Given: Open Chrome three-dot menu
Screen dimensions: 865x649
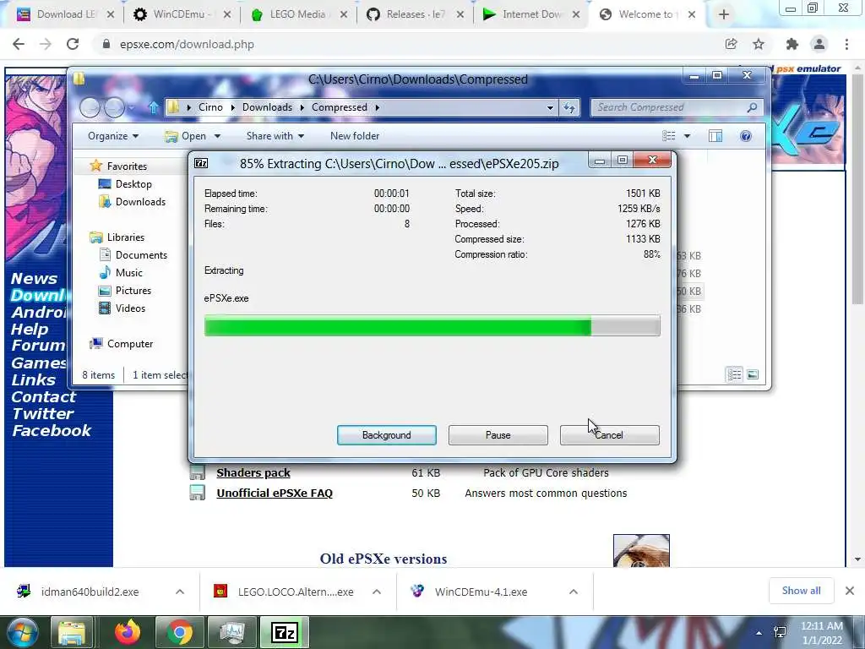Looking at the screenshot, I should [x=846, y=44].
